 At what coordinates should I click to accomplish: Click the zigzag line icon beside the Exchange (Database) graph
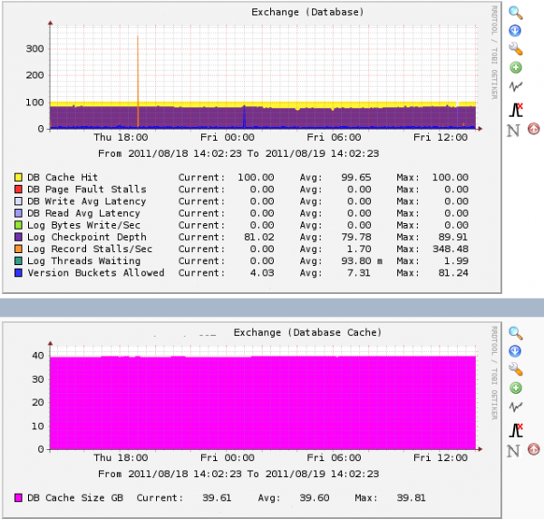[515, 87]
